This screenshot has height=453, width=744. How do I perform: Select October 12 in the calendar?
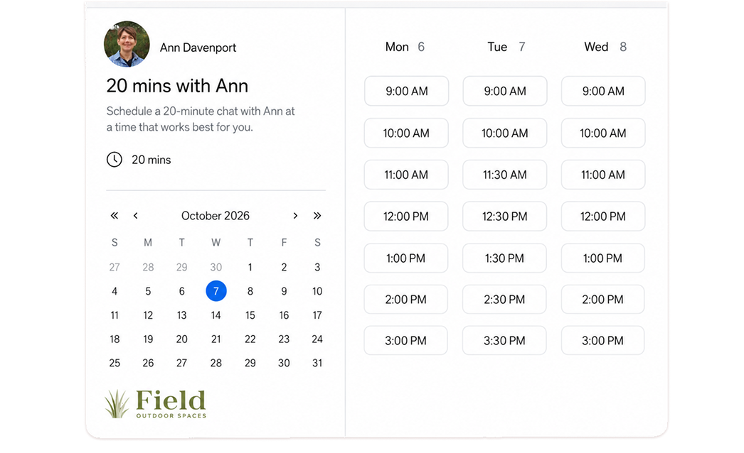148,315
